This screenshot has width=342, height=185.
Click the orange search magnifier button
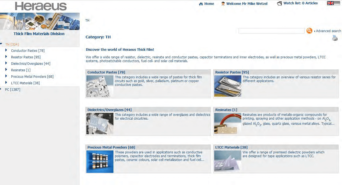309,31
